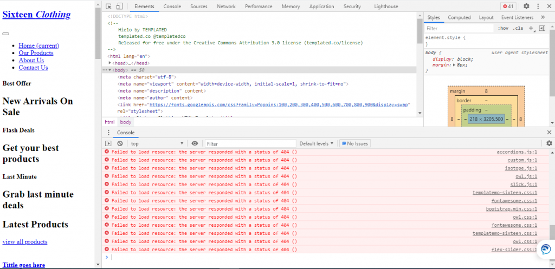This screenshot has height=269, width=555.
Task: Open the Contact Us nav link
Action: (x=33, y=68)
